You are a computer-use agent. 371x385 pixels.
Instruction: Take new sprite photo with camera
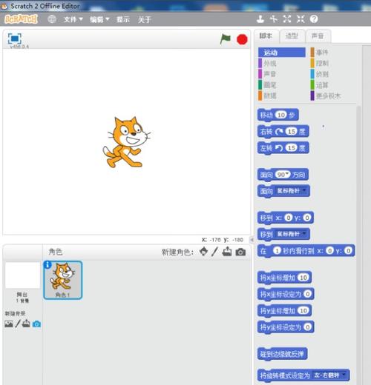coord(240,252)
